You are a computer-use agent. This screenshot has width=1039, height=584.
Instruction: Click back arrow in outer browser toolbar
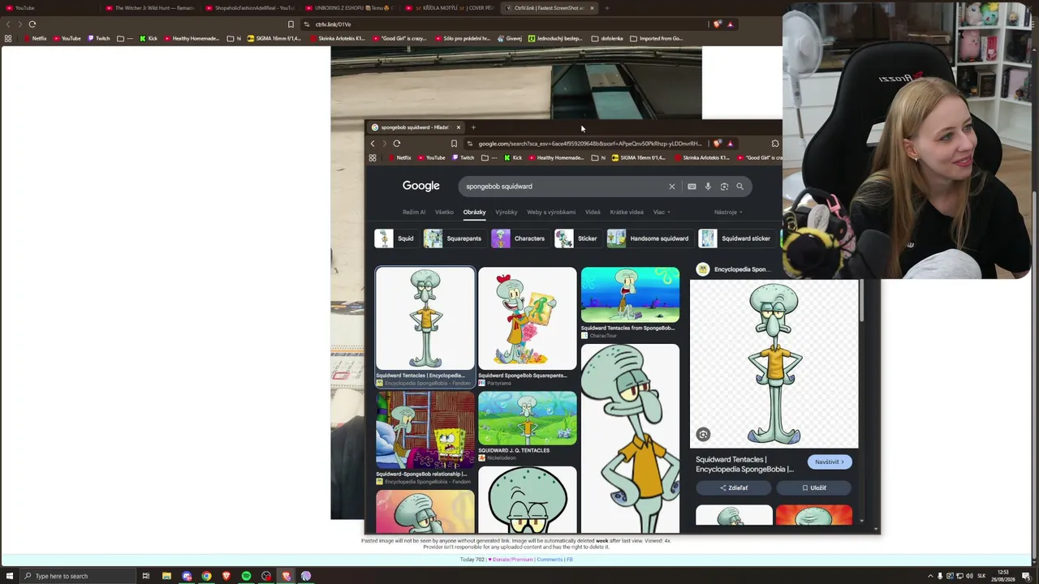8,24
